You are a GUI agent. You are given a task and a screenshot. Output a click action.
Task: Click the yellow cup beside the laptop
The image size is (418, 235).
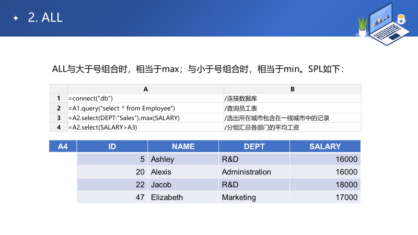point(401,19)
